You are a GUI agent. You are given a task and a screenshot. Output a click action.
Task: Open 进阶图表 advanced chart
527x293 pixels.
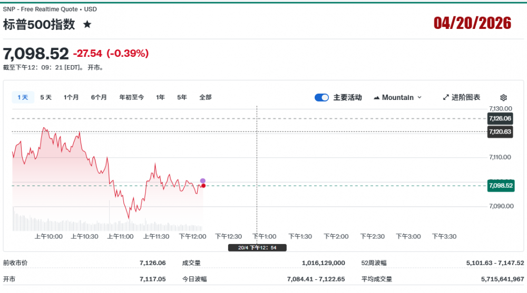click(461, 97)
